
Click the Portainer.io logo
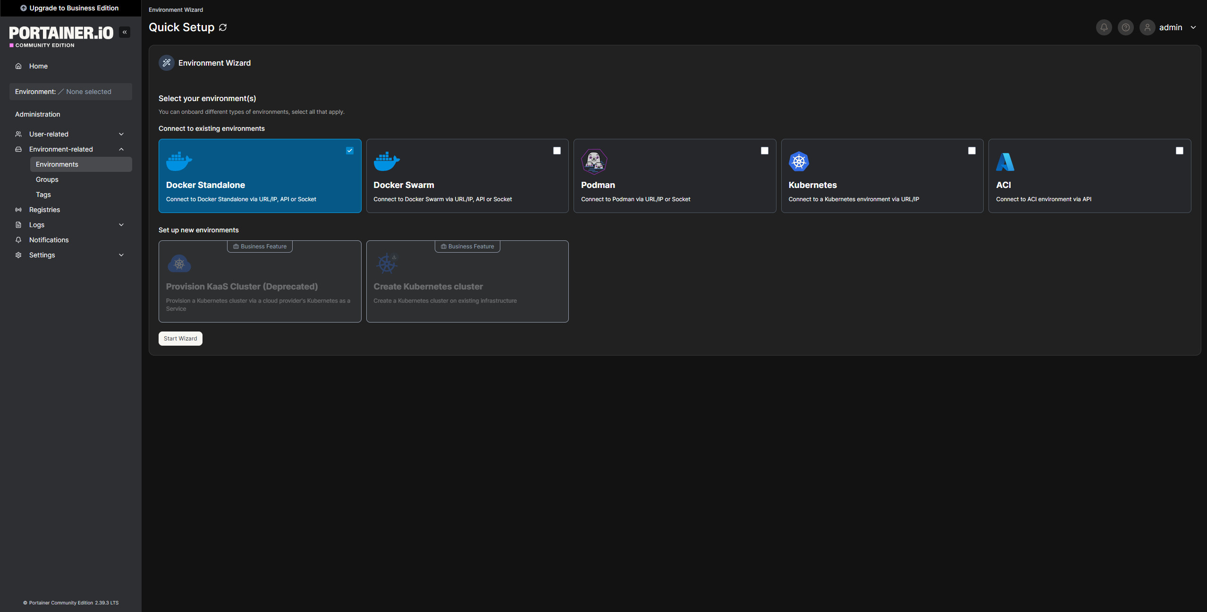click(61, 36)
